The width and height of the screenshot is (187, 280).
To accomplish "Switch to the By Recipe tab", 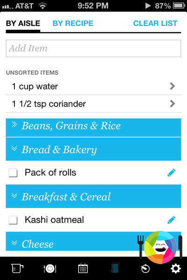I will 73,23.
